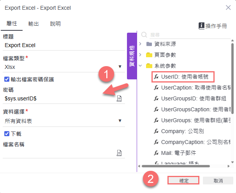This screenshot has width=236, height=193.
Task: Switch to the 輸出 tab
Action: [x=33, y=24]
